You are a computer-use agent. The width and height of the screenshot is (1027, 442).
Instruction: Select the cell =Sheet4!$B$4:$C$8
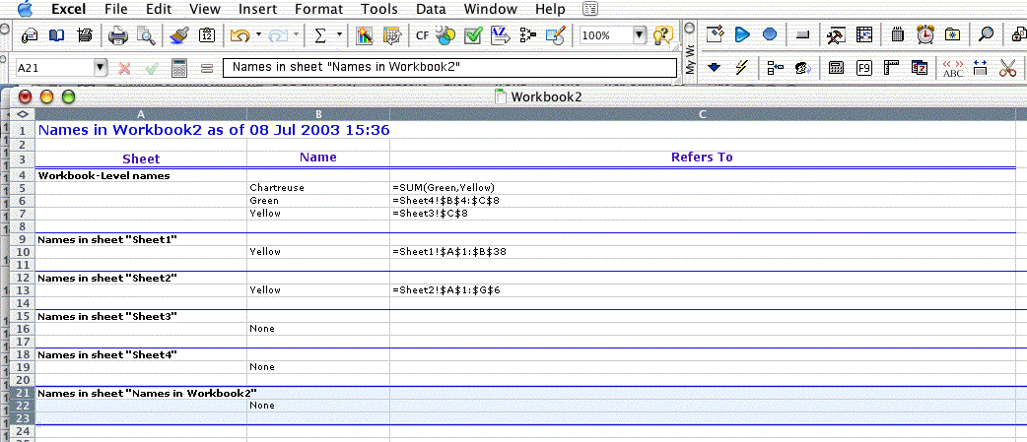coord(703,201)
